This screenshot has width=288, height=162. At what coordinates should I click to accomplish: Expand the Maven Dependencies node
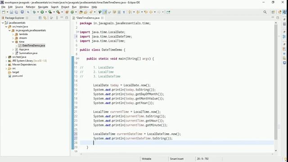(6, 65)
